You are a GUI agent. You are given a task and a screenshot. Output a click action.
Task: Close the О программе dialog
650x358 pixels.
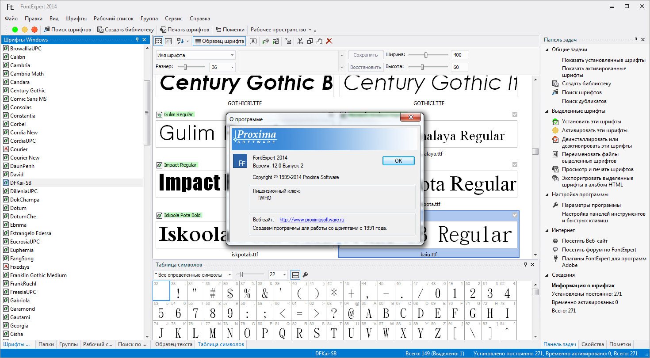410,118
